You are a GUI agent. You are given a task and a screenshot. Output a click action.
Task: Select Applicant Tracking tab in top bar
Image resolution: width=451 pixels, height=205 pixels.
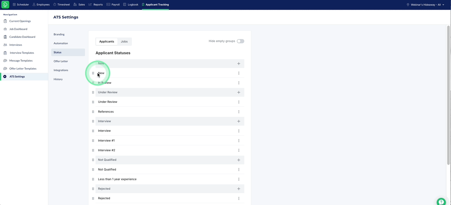(155, 5)
